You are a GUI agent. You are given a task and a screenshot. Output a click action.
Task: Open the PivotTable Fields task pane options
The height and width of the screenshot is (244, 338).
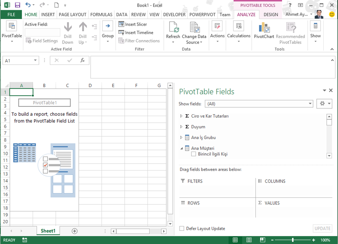coord(324,91)
